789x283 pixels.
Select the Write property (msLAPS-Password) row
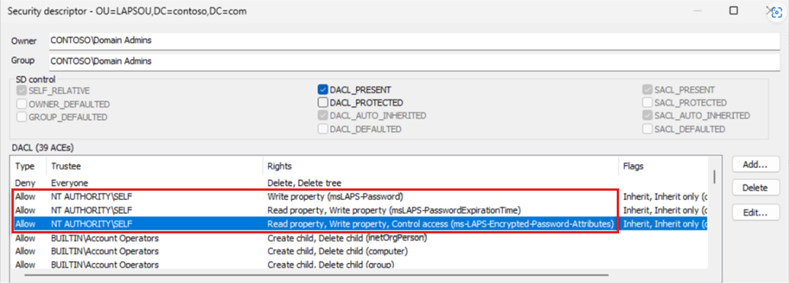[359, 196]
